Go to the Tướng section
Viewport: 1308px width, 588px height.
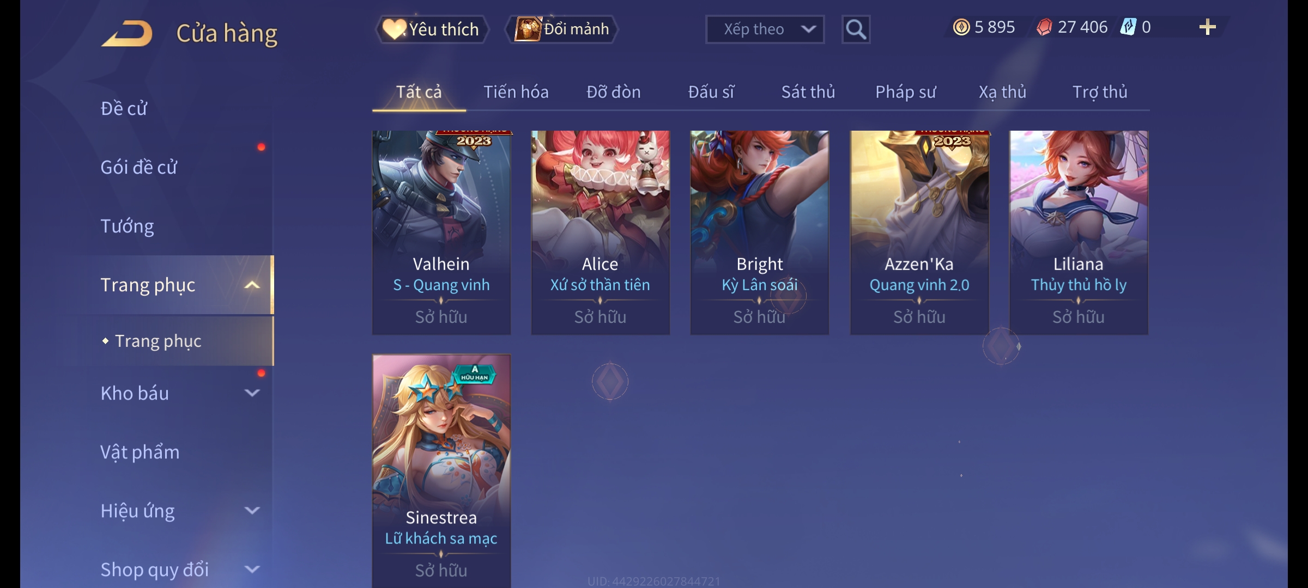[x=127, y=226]
